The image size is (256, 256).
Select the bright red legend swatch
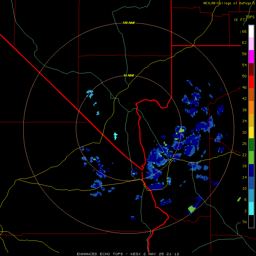(251, 82)
